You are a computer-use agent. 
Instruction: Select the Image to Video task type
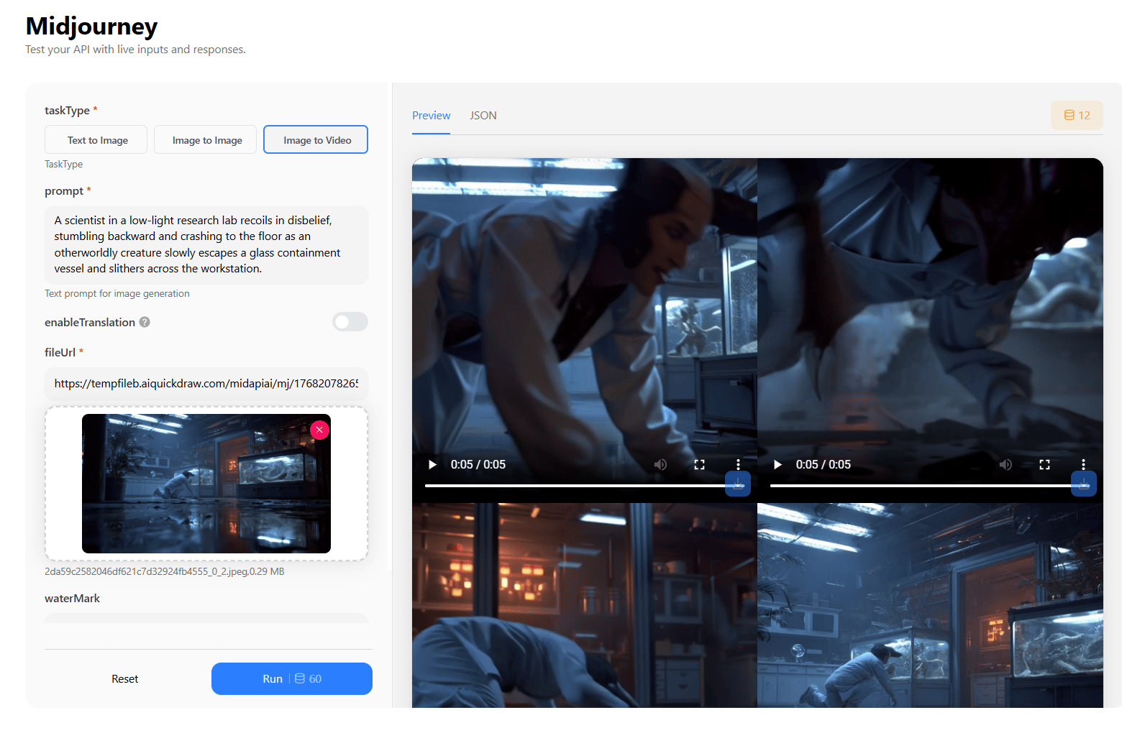click(316, 139)
